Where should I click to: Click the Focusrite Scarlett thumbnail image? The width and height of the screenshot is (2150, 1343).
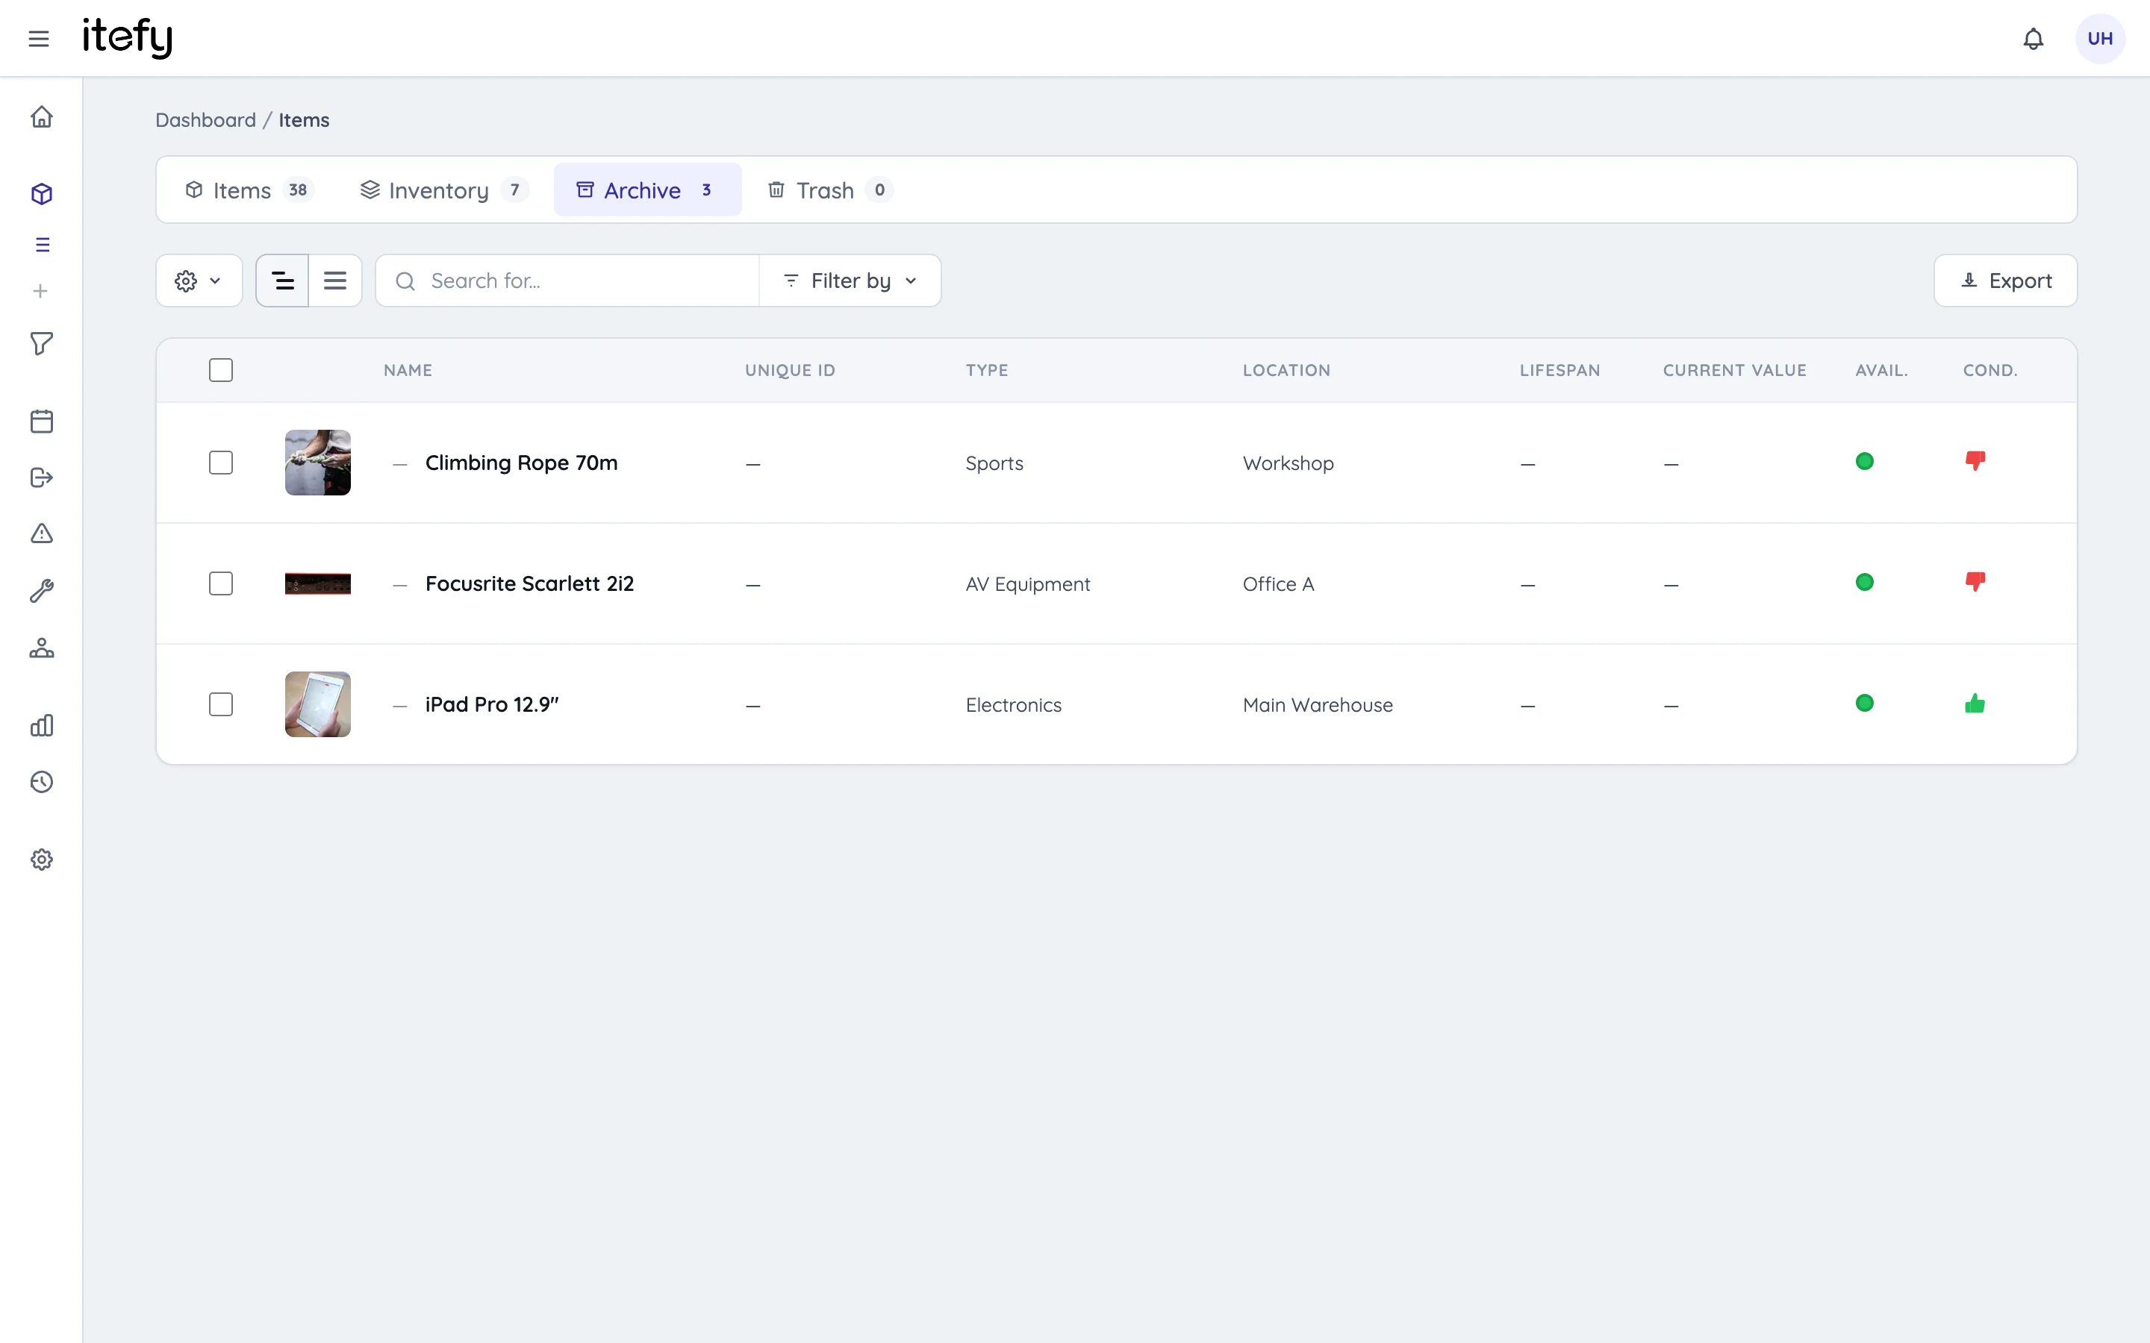click(318, 583)
